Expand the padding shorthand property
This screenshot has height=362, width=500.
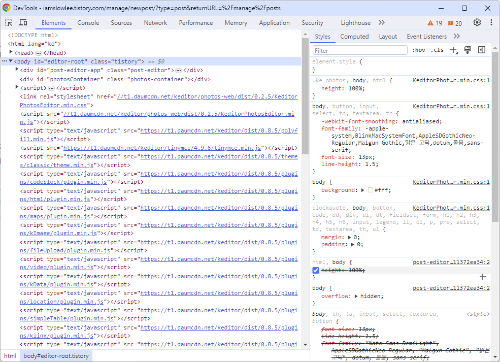(353, 245)
